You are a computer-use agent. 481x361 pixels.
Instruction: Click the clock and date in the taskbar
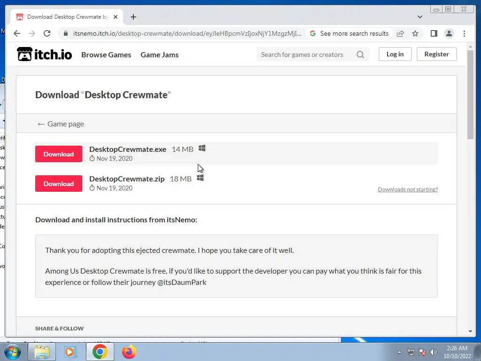[457, 352]
